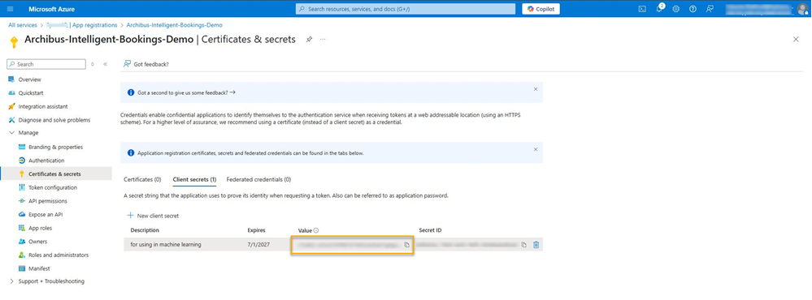Select Certificates & secrets in sidebar
The height and width of the screenshot is (300, 812).
tap(56, 174)
